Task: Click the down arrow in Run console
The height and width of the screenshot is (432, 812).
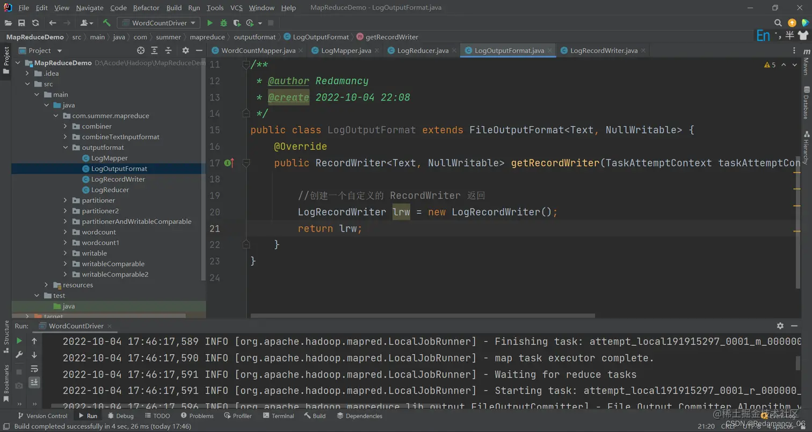Action: click(x=34, y=355)
